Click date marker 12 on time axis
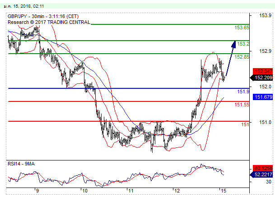This screenshot has height=197, width=275. point(177,191)
